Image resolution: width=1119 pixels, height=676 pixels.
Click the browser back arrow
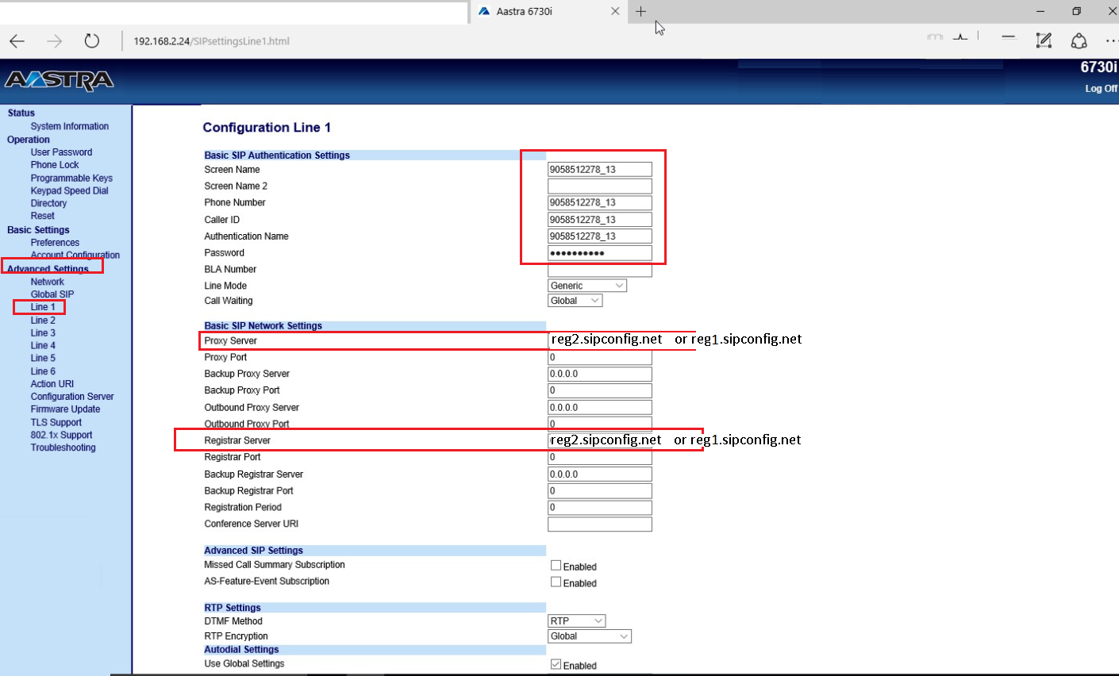[17, 41]
